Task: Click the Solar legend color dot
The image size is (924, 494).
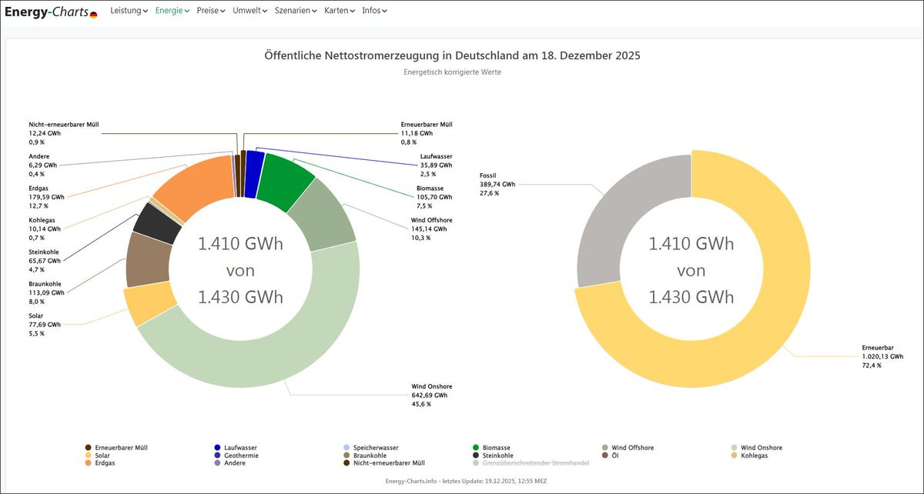Action: click(x=89, y=456)
